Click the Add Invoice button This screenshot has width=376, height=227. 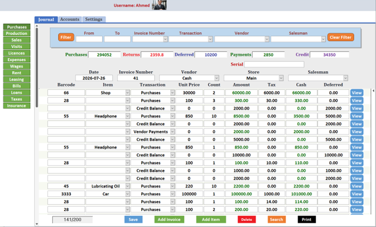pos(169,219)
